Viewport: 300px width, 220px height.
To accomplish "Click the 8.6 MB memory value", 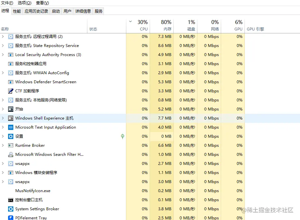I will point(165,46).
